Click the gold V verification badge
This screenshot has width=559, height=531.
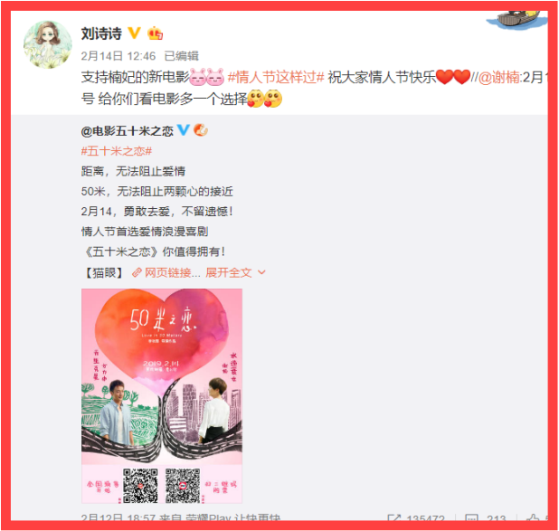point(134,33)
